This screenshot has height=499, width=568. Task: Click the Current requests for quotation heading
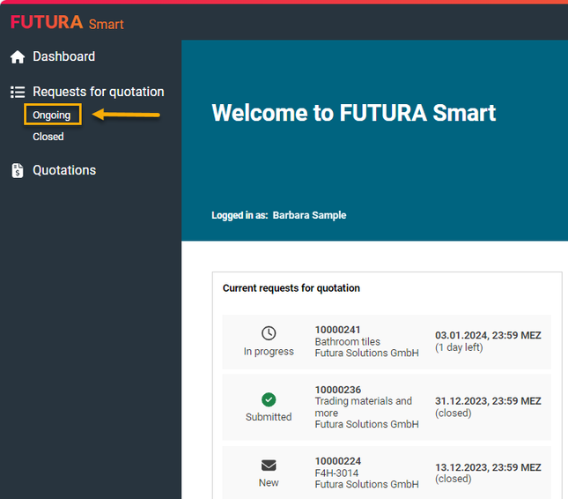[291, 288]
